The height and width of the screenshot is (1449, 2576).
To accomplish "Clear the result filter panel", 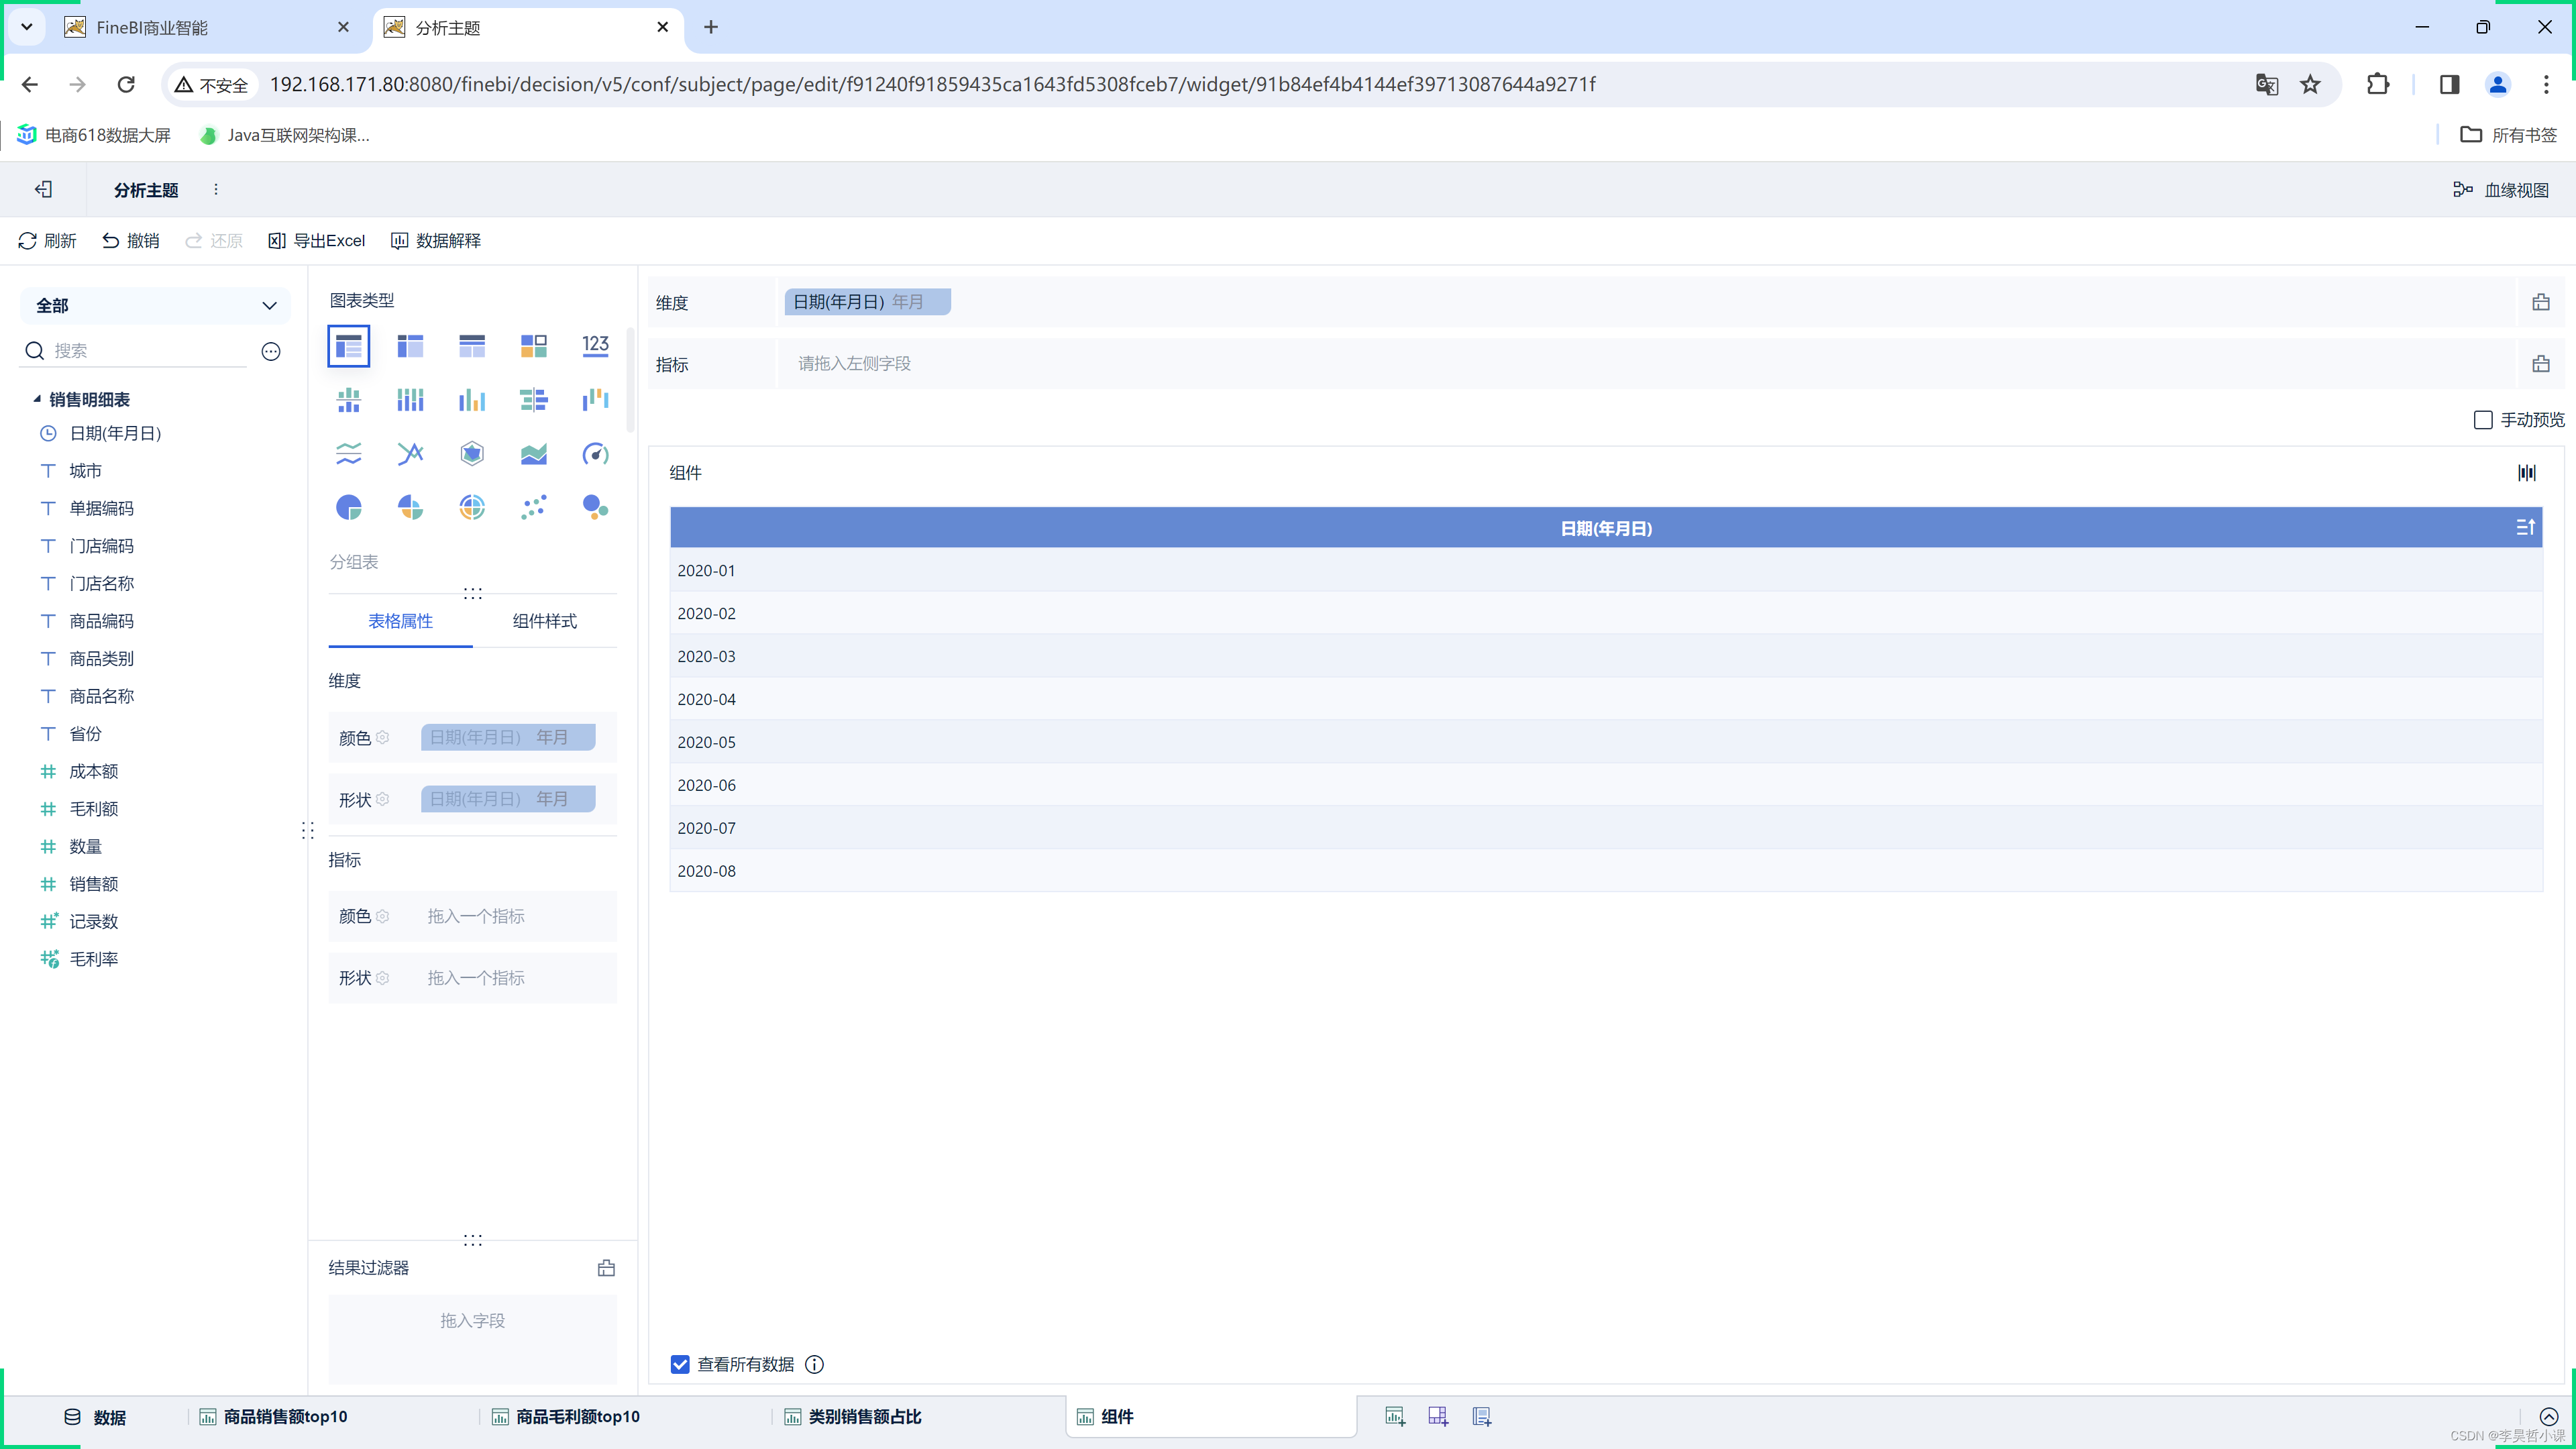I will [x=606, y=1268].
